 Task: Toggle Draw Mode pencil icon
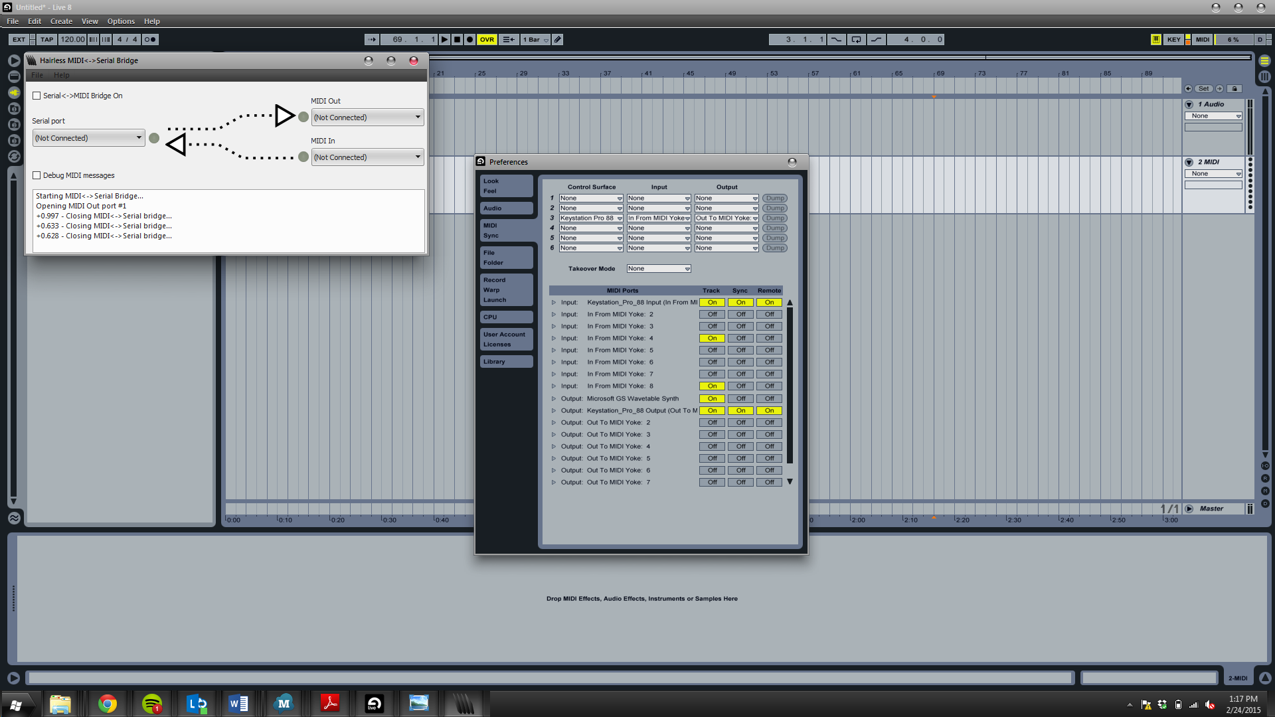558,39
